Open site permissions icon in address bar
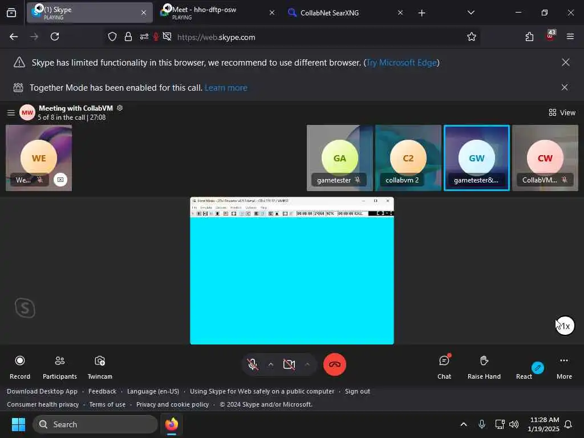This screenshot has width=584, height=438. pyautogui.click(x=144, y=37)
